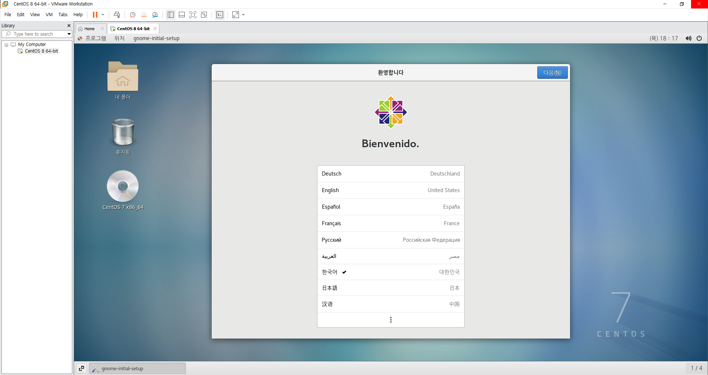Click the show-desktop window list icon

click(x=81, y=368)
